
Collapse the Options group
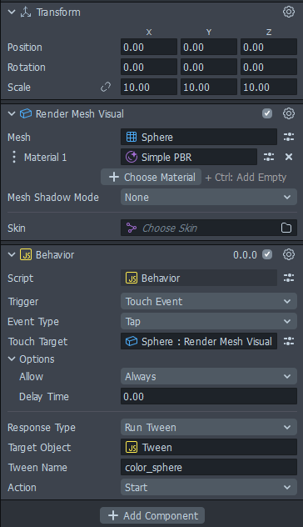[12, 359]
